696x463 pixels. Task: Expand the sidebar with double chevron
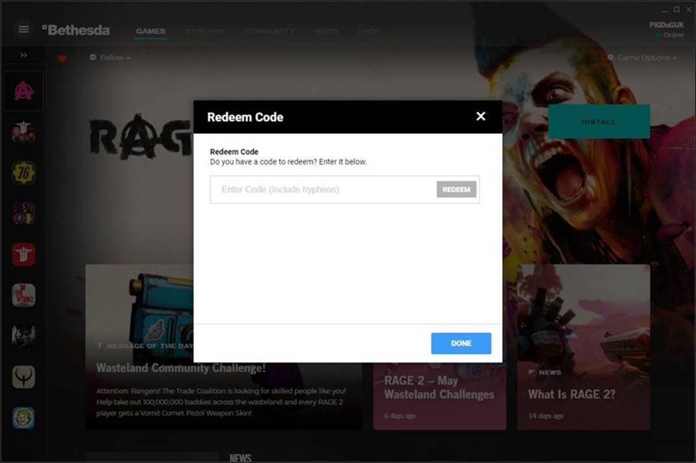[24, 55]
